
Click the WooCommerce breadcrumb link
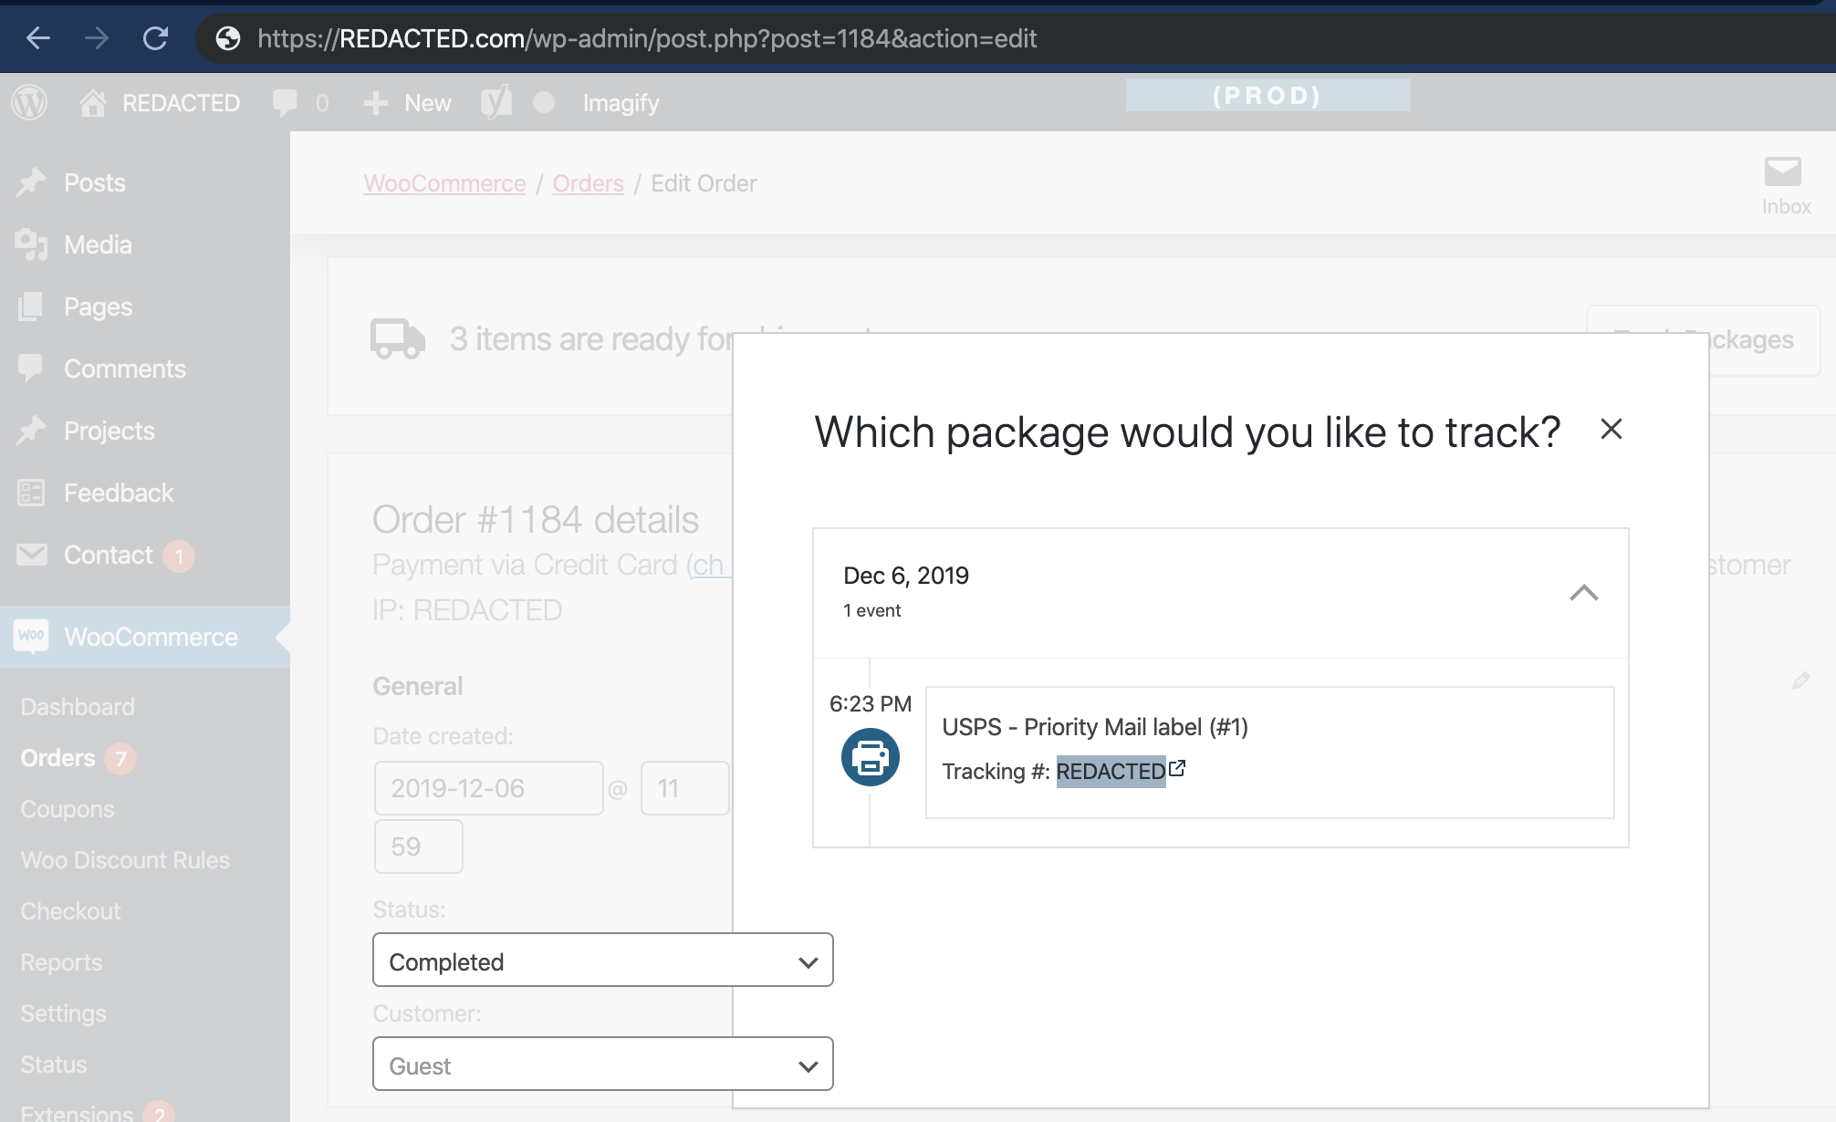444,183
